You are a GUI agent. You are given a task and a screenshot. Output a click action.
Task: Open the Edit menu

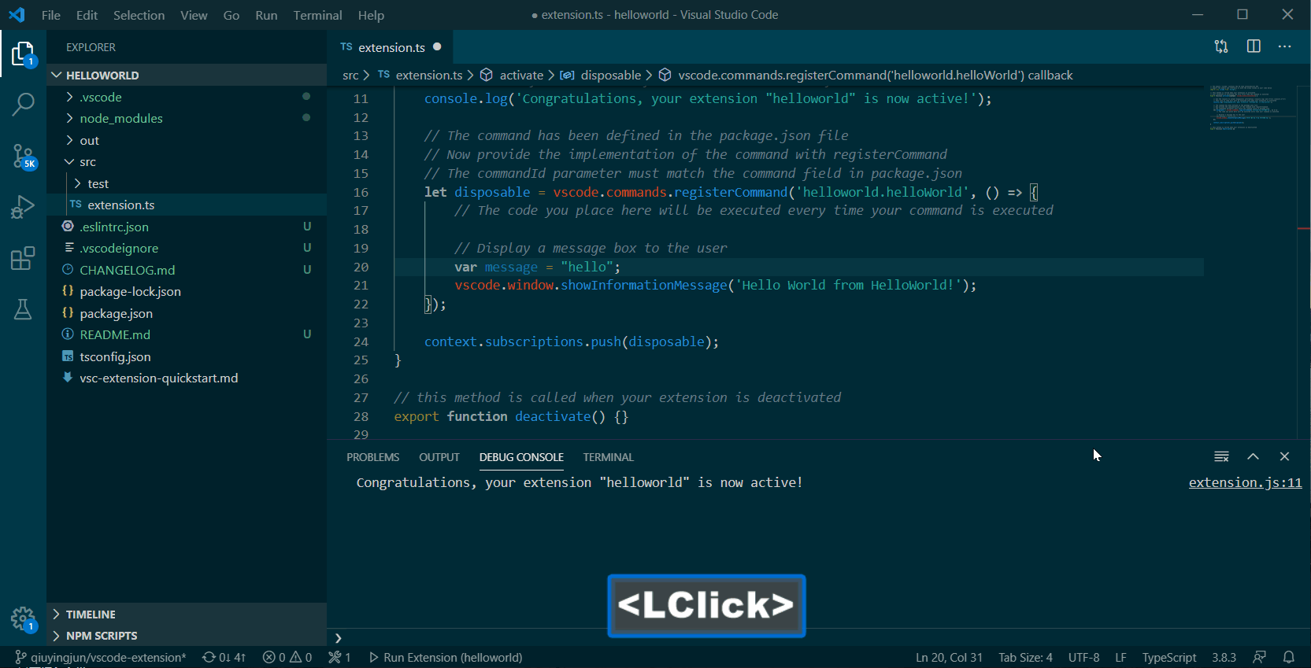coord(87,15)
